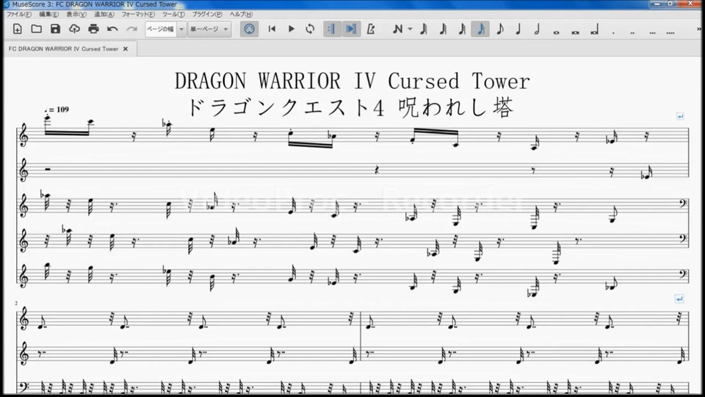Screen dimensions: 705x397
Task: Toggle play repeats button
Action: (x=332, y=29)
